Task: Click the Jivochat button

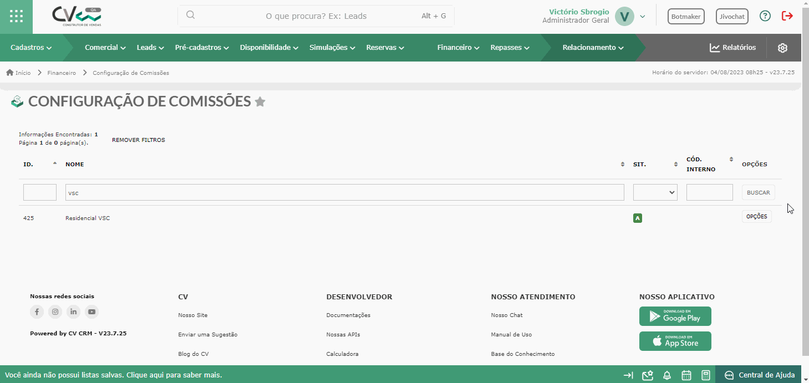Action: click(732, 17)
